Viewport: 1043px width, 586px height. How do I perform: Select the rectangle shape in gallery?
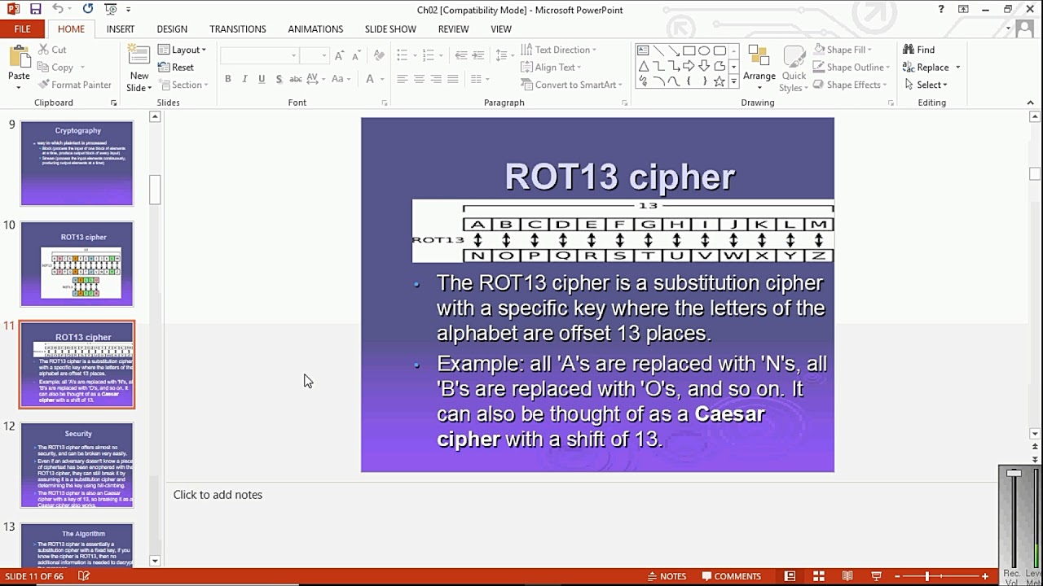click(x=689, y=50)
